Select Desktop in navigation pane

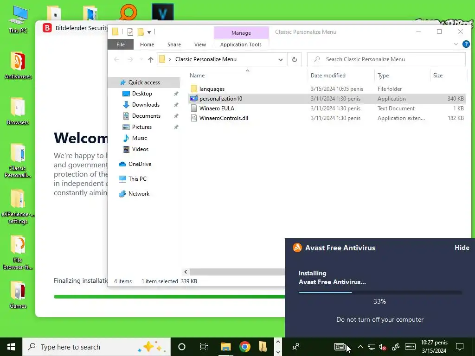[x=142, y=94]
